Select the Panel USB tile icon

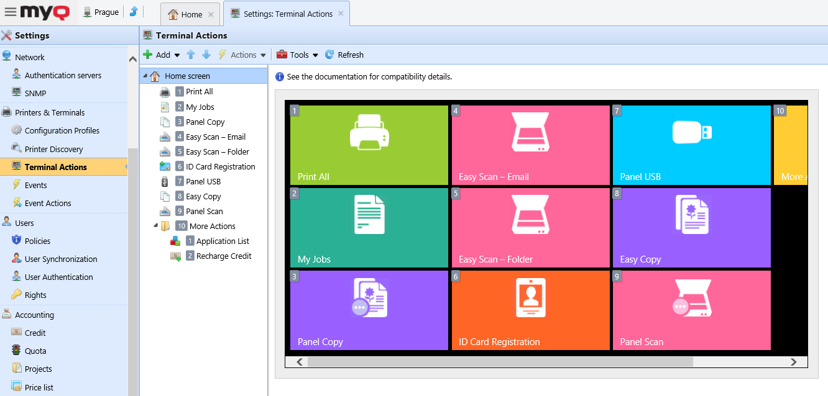(x=692, y=132)
